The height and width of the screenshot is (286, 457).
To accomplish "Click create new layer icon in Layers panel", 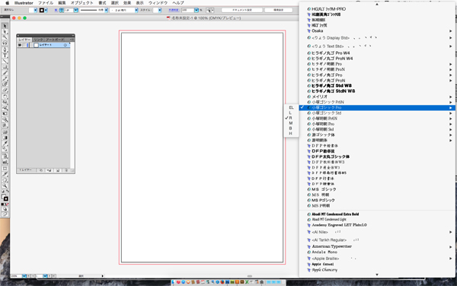I will [58, 170].
